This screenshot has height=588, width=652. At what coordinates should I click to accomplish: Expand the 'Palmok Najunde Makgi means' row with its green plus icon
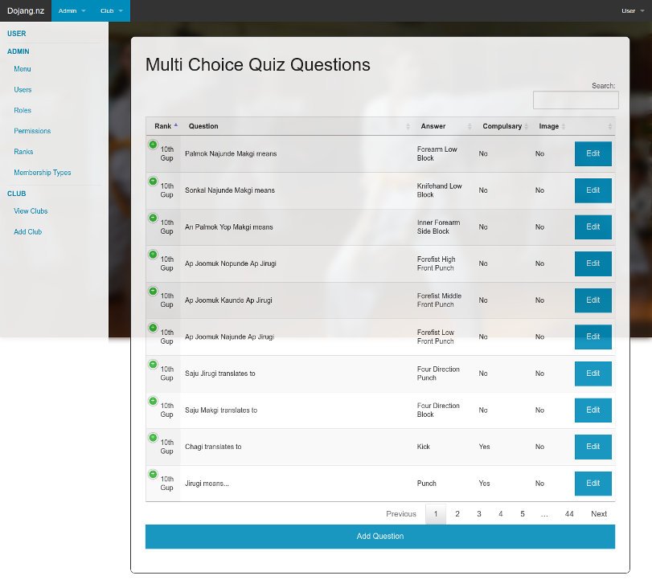pos(153,145)
